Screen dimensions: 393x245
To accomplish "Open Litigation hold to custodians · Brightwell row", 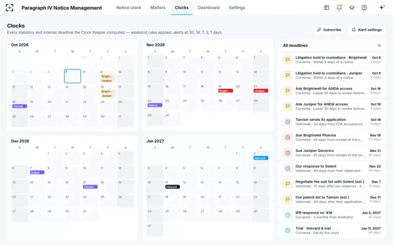I will (332, 60).
